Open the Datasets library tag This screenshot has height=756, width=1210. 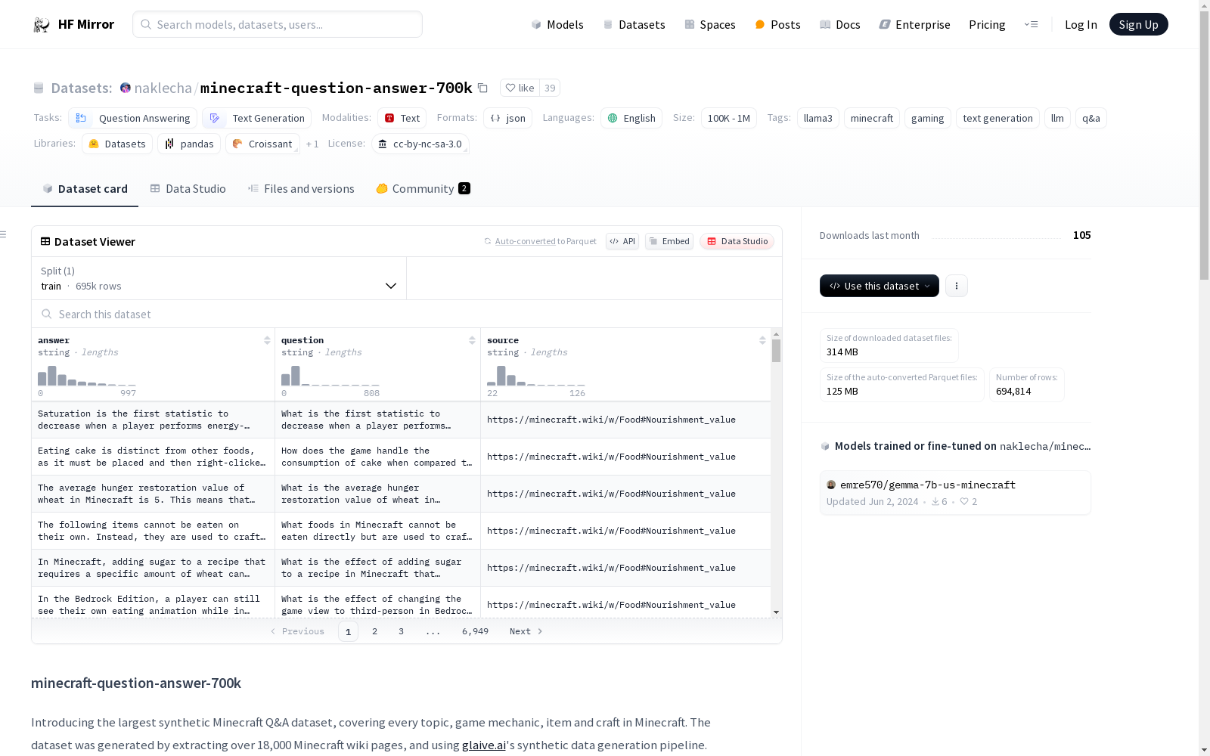pyautogui.click(x=117, y=144)
